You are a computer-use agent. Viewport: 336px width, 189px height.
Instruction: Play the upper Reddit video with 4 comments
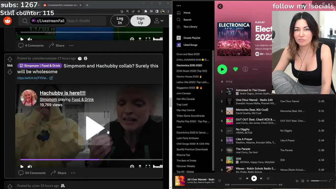[22, 39]
